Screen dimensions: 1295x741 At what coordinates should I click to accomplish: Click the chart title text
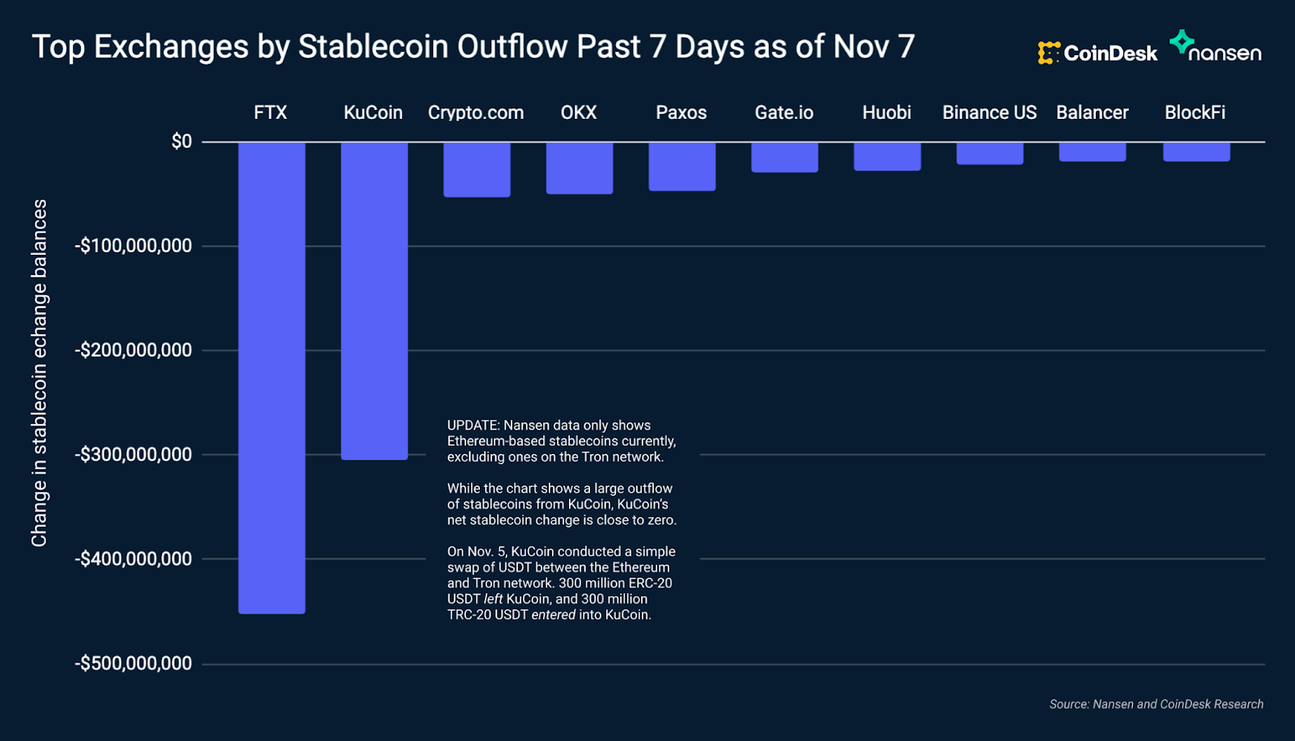(473, 47)
